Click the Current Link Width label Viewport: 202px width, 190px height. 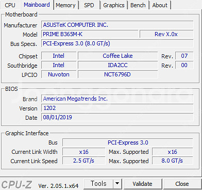tap(35, 152)
